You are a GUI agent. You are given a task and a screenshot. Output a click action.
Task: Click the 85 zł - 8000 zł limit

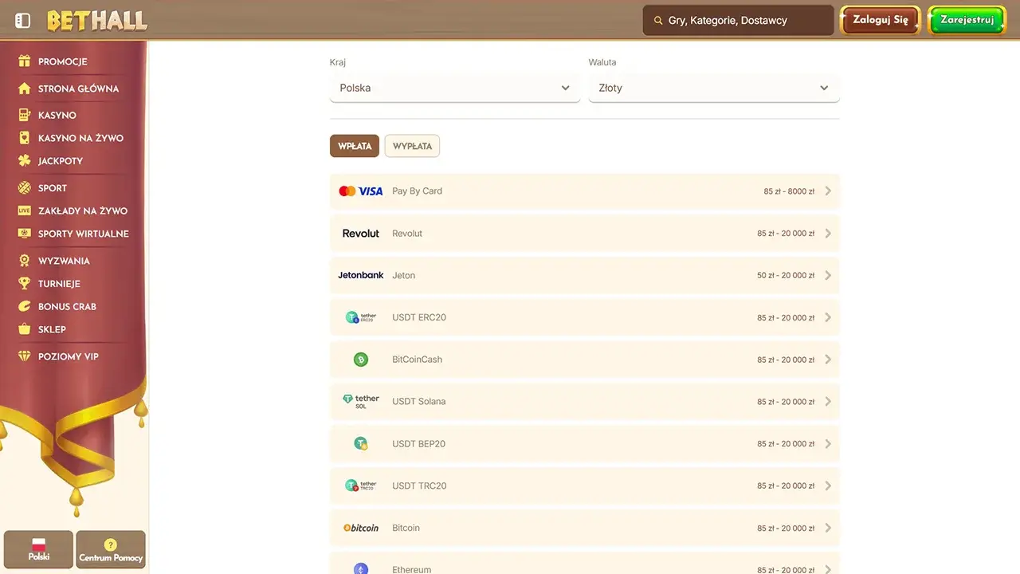(789, 191)
